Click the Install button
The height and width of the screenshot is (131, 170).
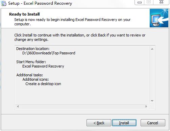pyautogui.click(x=124, y=123)
